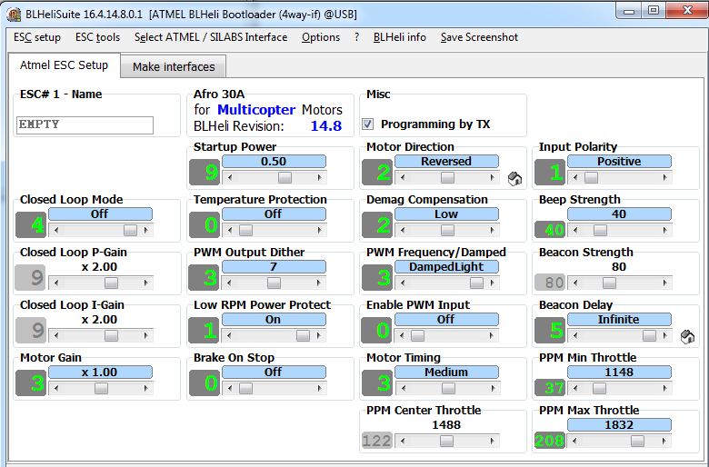
Task: Click the Startup Power slider thumb
Action: pyautogui.click(x=285, y=178)
